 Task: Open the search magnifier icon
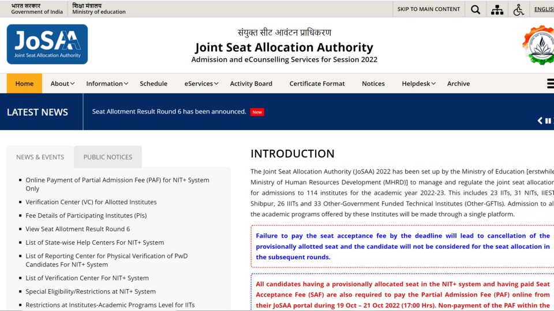tap(476, 10)
